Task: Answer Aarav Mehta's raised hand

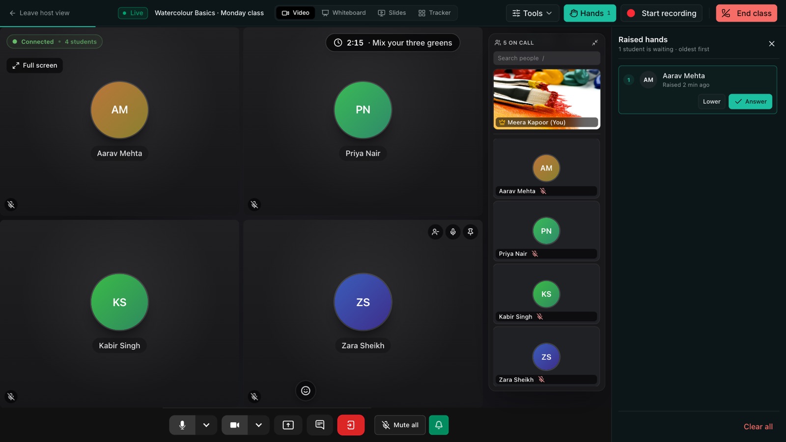Action: pyautogui.click(x=751, y=102)
